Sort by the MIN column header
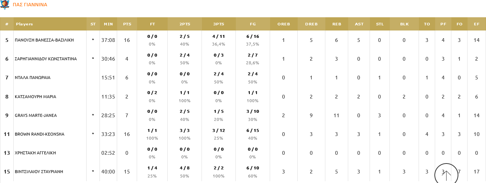 click(x=108, y=24)
